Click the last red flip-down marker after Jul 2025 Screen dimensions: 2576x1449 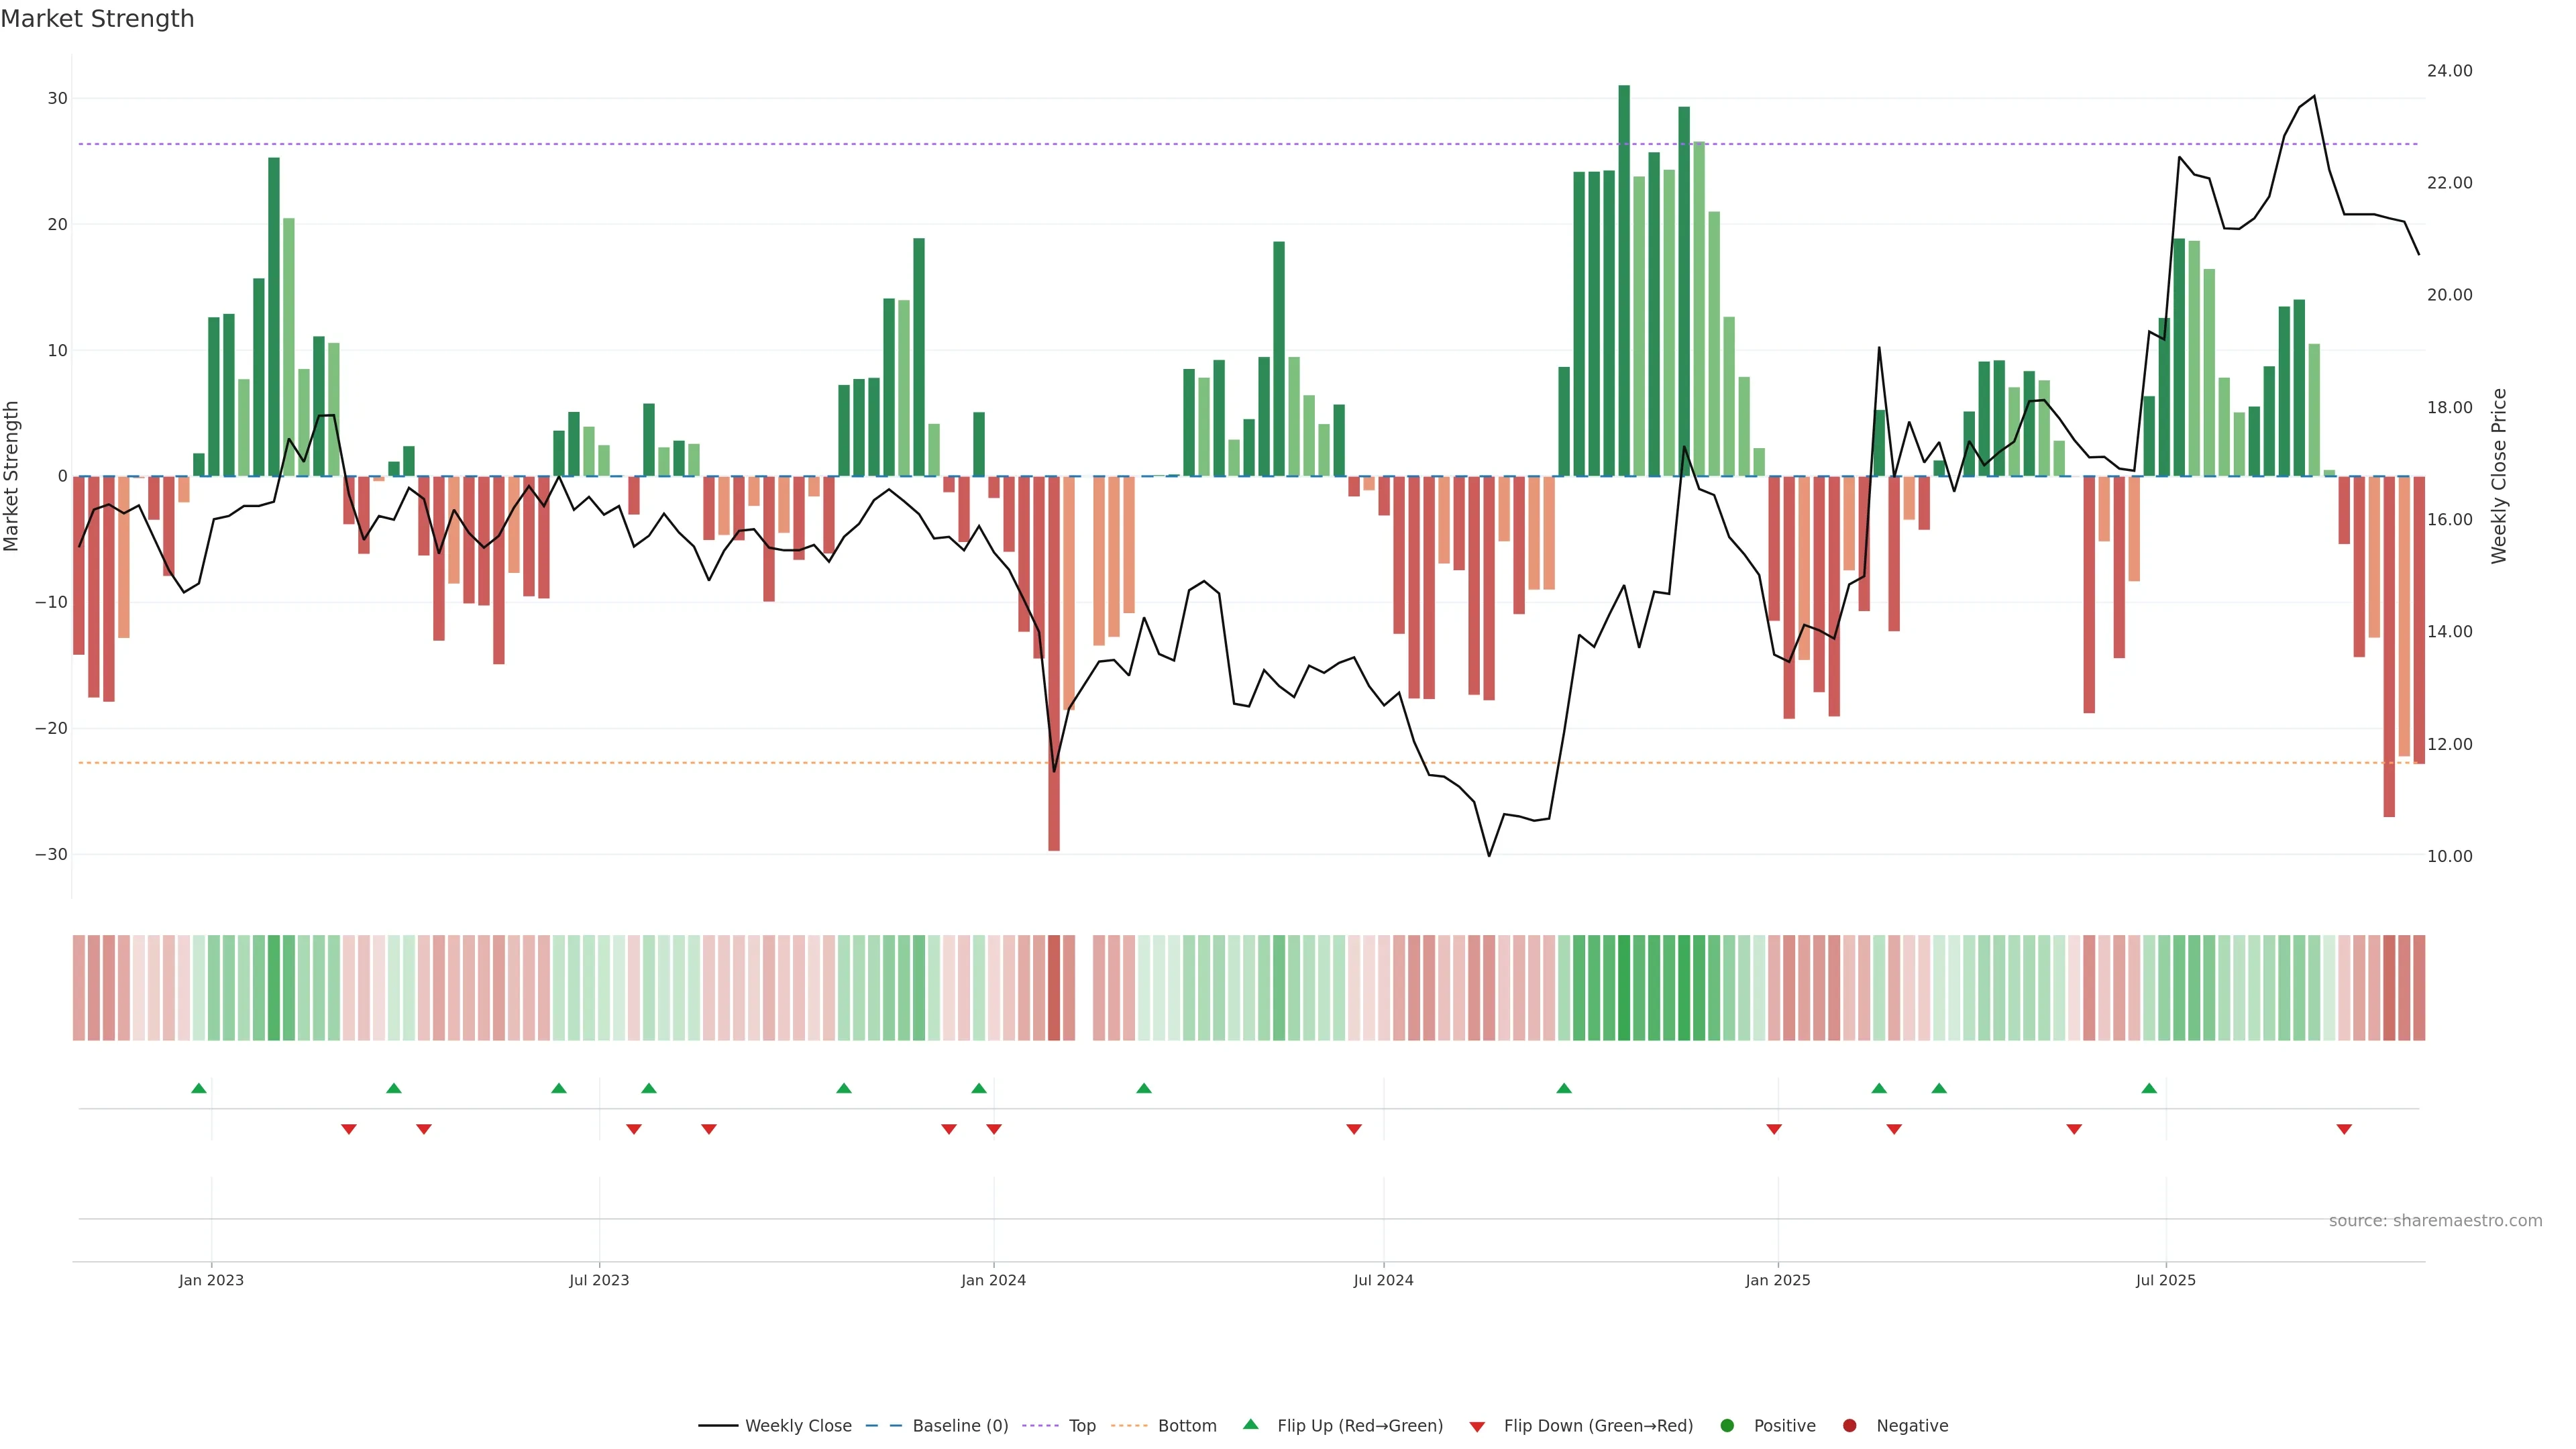click(x=2344, y=1129)
